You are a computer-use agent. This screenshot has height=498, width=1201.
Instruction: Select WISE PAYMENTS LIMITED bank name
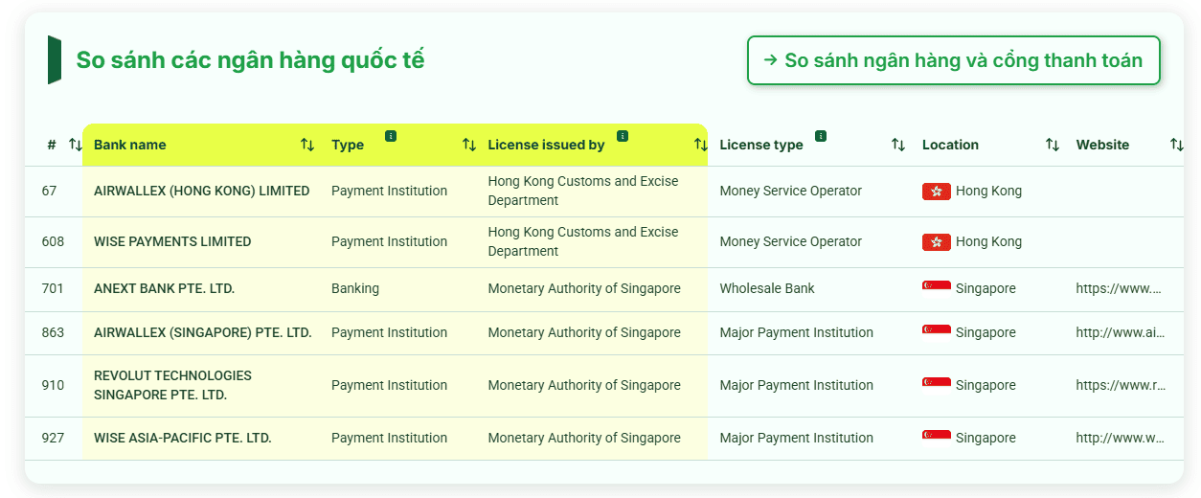tap(172, 241)
